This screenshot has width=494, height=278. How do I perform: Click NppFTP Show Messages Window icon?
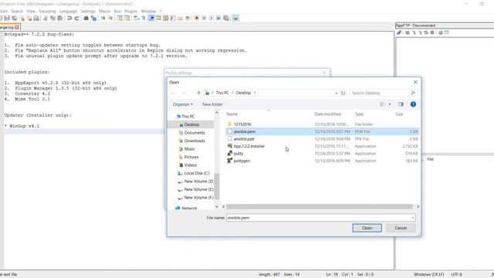click(x=446, y=32)
